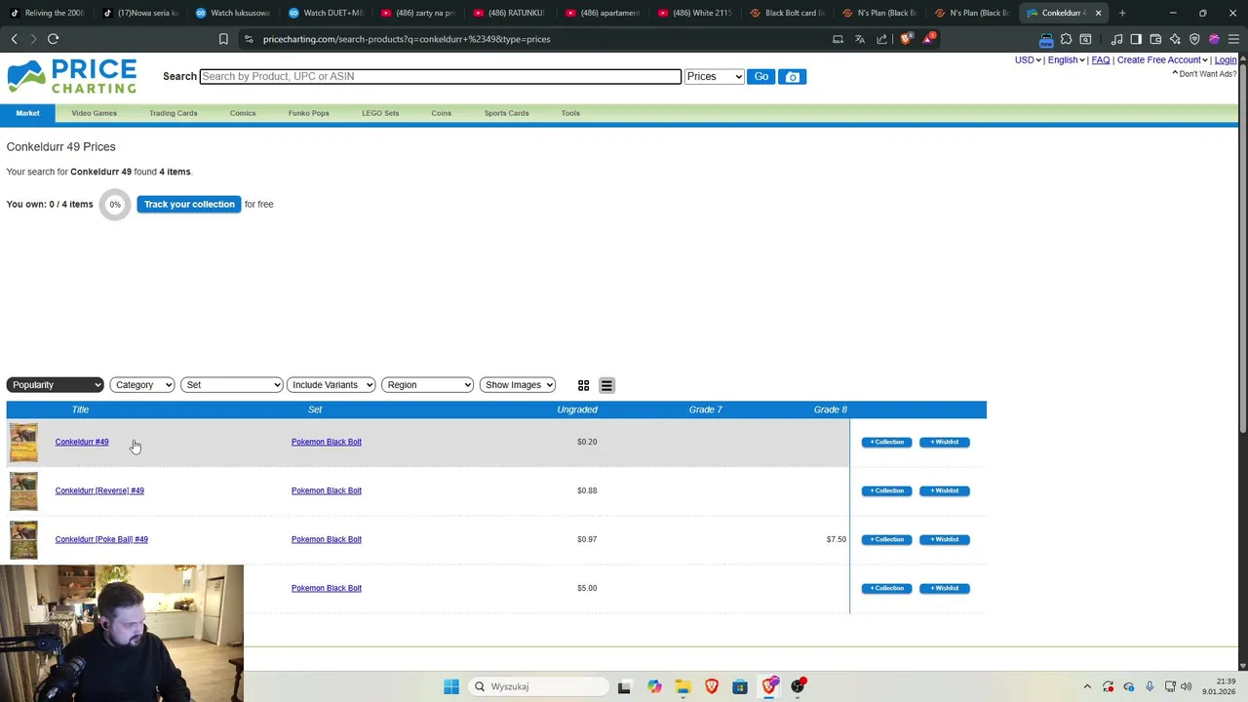
Task: Bookmark this page icon
Action: 223,39
